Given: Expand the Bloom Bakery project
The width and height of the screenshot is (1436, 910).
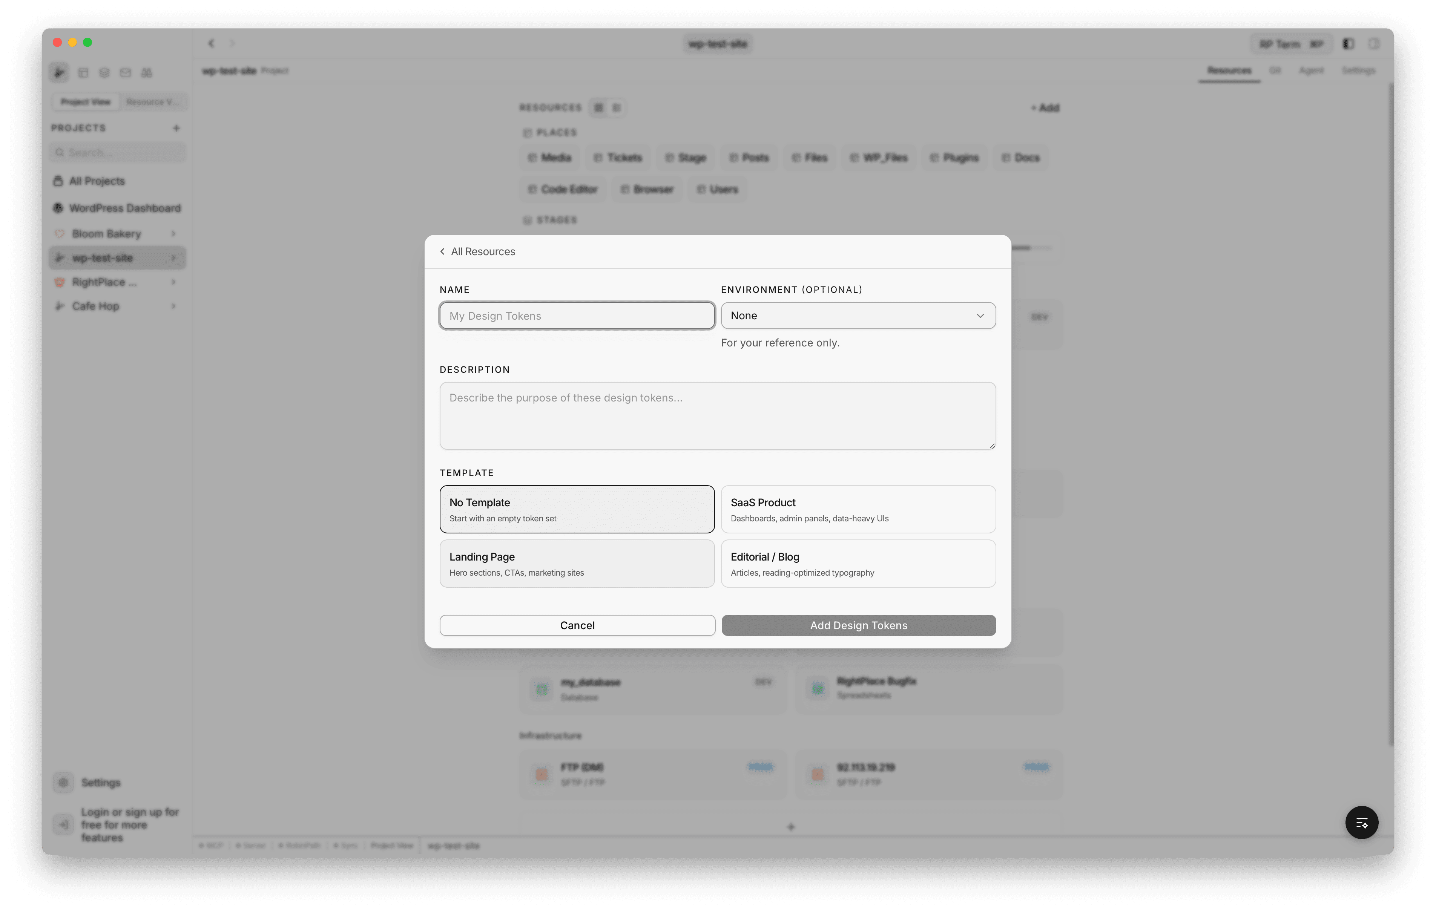Looking at the screenshot, I should point(173,233).
